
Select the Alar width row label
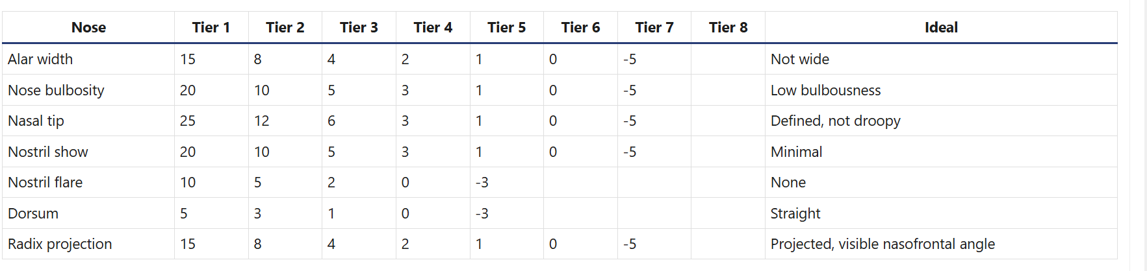click(x=40, y=59)
